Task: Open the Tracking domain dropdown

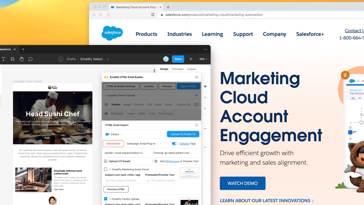Action: pos(173,153)
